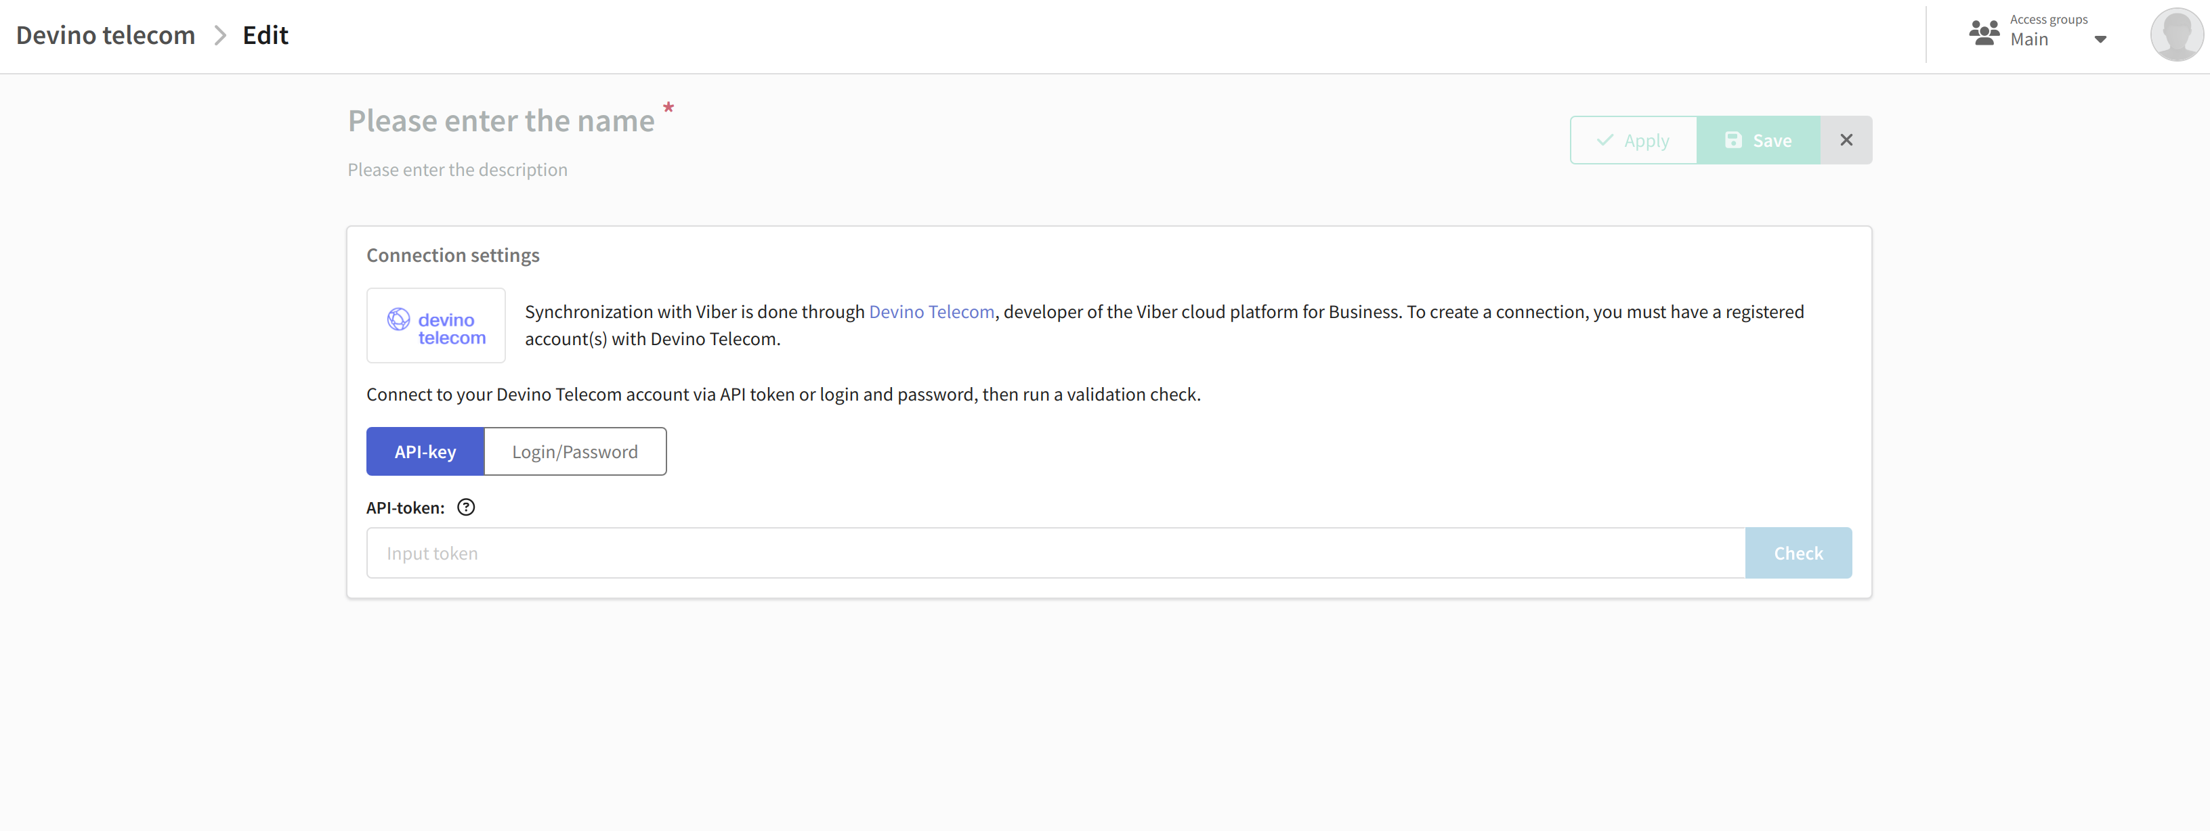Screen dimensions: 2210x831
Task: Click the Devino telecom logo thumbnail
Action: [435, 326]
